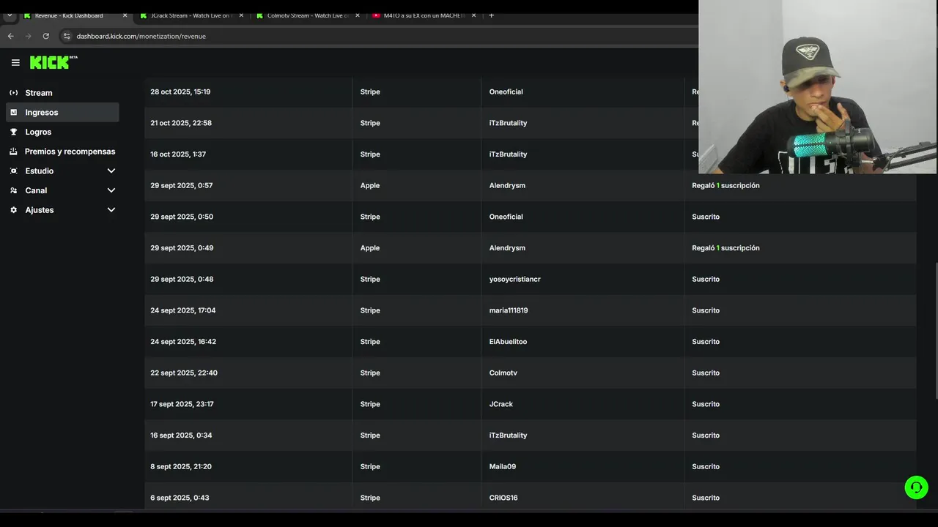This screenshot has width=938, height=527.
Task: Click user CRIOS16
Action: click(x=503, y=498)
